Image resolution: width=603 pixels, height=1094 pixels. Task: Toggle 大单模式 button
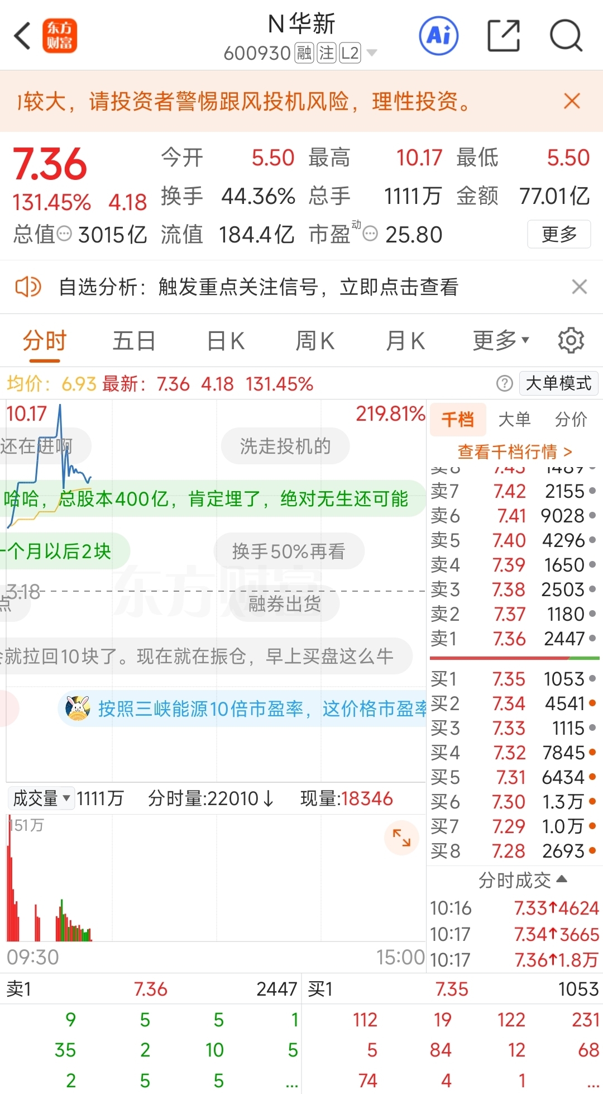559,383
